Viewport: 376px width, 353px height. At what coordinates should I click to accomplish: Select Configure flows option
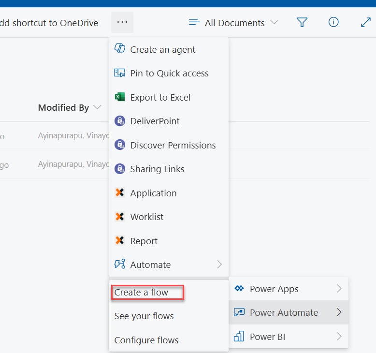[146, 340]
